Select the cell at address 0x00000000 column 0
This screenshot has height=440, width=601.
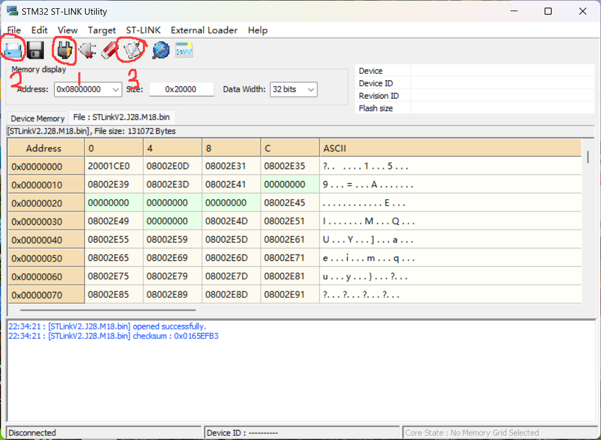[x=113, y=166]
